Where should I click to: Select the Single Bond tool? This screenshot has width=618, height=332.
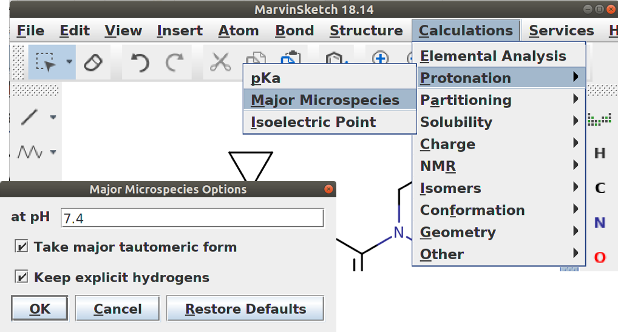[x=30, y=117]
